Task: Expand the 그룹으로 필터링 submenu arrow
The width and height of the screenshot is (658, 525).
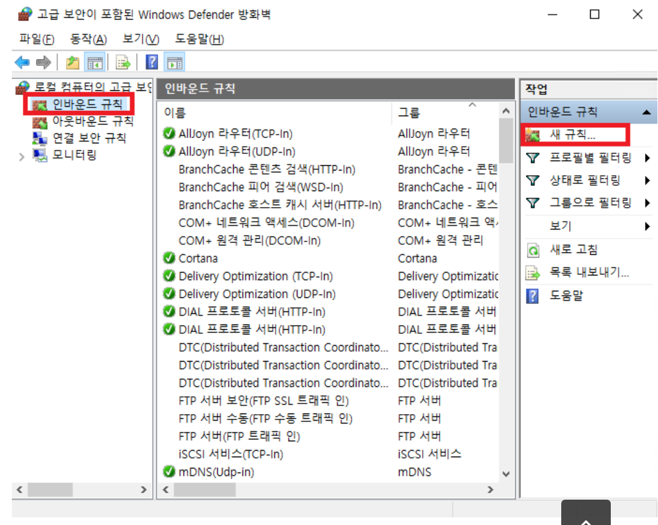Action: coord(647,204)
